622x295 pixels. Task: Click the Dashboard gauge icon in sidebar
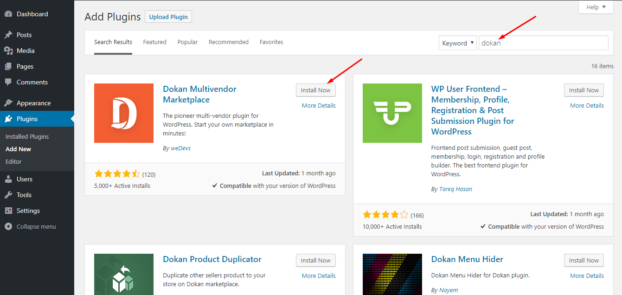8,14
